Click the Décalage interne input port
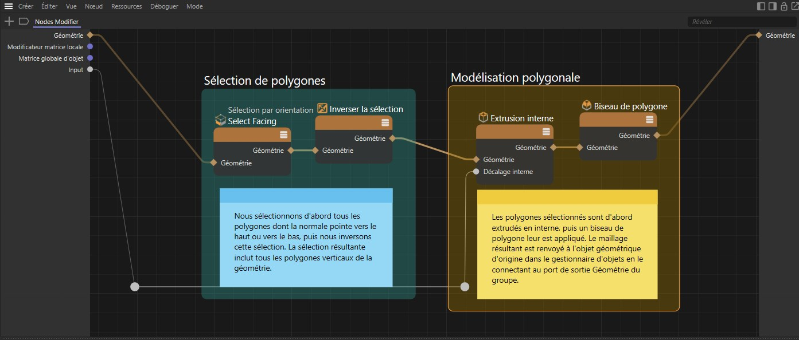This screenshot has width=799, height=340. point(476,172)
